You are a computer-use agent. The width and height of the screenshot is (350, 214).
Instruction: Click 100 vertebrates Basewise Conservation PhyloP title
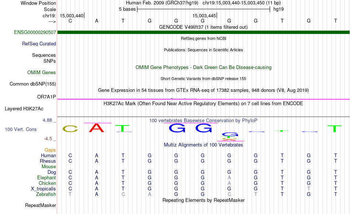[x=203, y=121]
